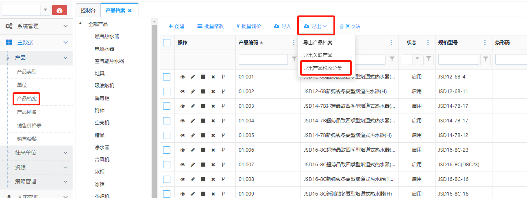Click the 产品编码 filter input field

tap(263, 59)
